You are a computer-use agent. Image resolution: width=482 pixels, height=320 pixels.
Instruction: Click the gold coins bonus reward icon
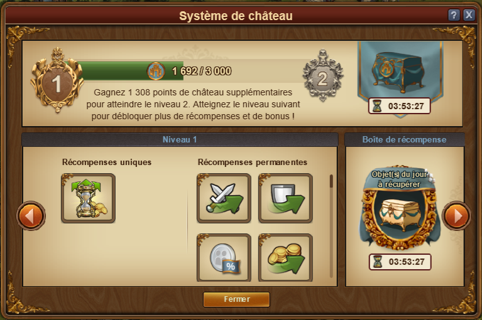click(x=285, y=258)
